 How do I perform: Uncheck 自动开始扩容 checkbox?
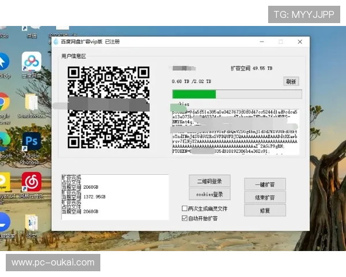(185, 218)
